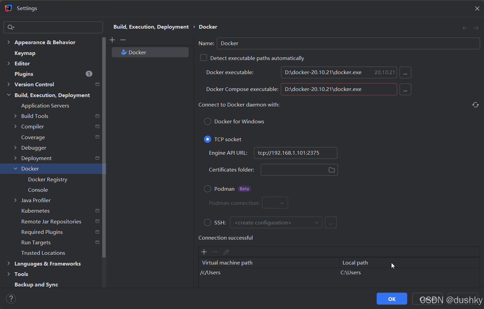Click the Docker executable path field
The width and height of the screenshot is (484, 309).
339,72
